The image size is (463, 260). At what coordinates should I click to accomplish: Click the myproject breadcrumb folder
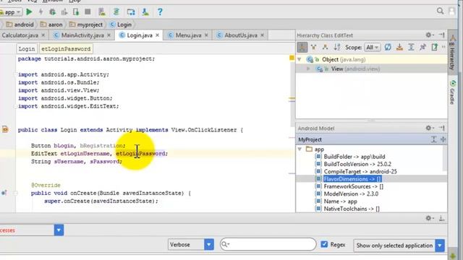[86, 25]
